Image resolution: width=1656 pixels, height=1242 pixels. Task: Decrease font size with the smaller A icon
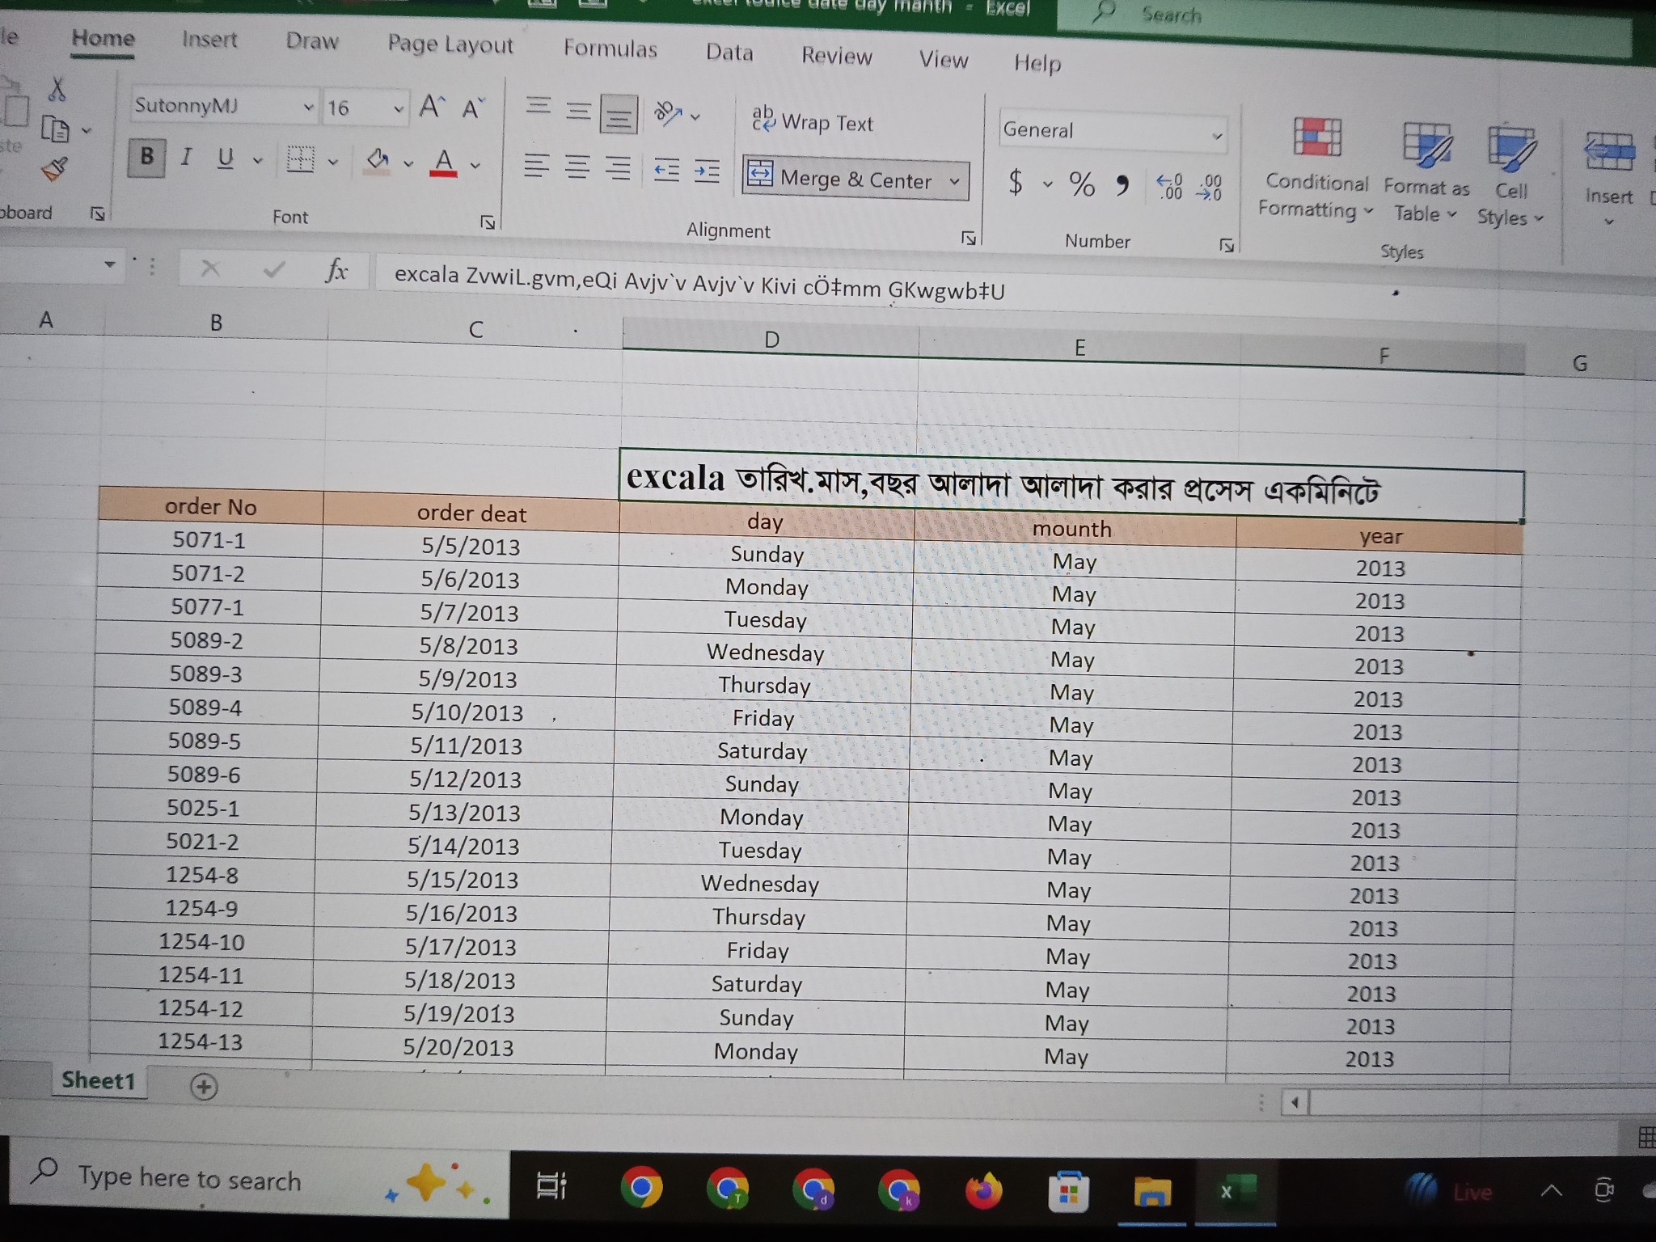tap(473, 108)
